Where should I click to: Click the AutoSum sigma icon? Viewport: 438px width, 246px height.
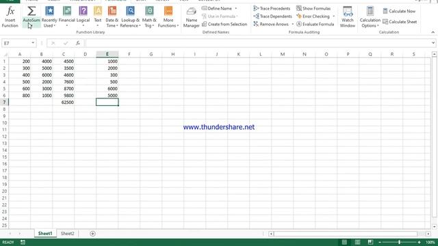(x=31, y=12)
